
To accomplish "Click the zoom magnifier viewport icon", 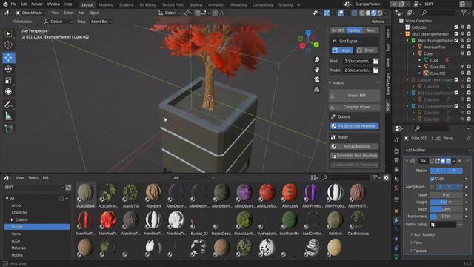I will coord(316,59).
